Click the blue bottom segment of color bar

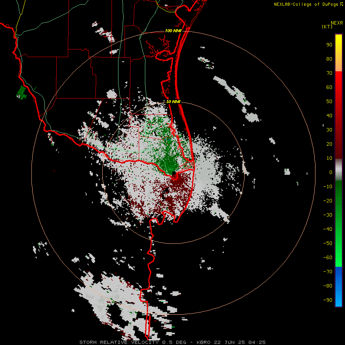(x=338, y=287)
